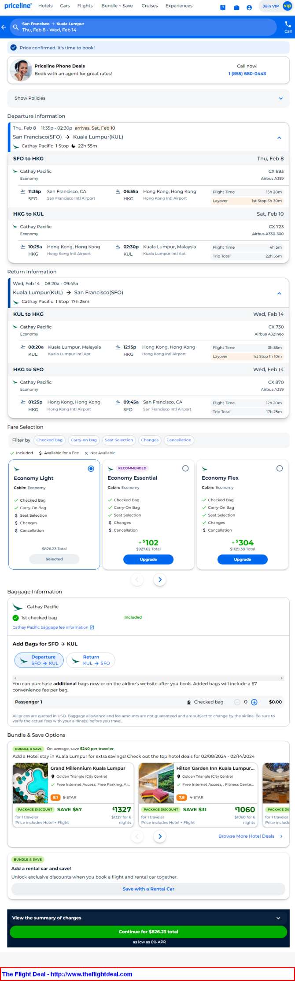Click arrow next to Browse More Hotel Deals
295x981 pixels.
(281, 836)
